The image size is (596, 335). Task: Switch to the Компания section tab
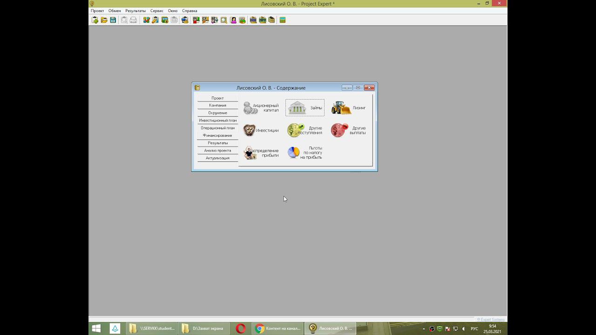pyautogui.click(x=217, y=106)
